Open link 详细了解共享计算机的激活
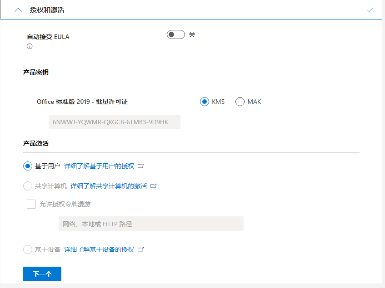Screen dimensions: 385x288 pos(109,186)
